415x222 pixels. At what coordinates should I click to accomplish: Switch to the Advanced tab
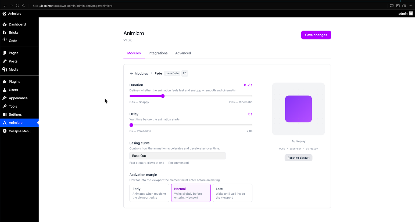(x=183, y=53)
